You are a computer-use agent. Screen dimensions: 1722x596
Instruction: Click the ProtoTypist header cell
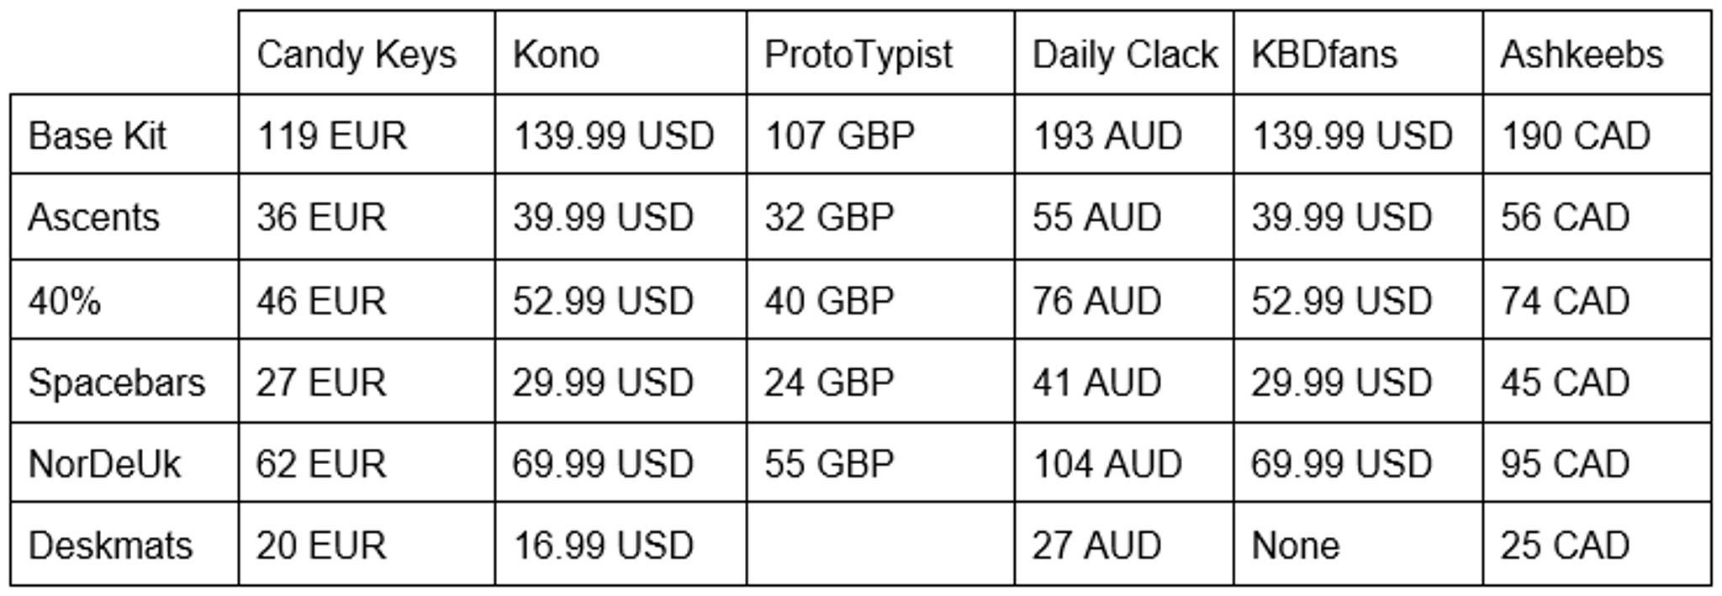click(858, 55)
